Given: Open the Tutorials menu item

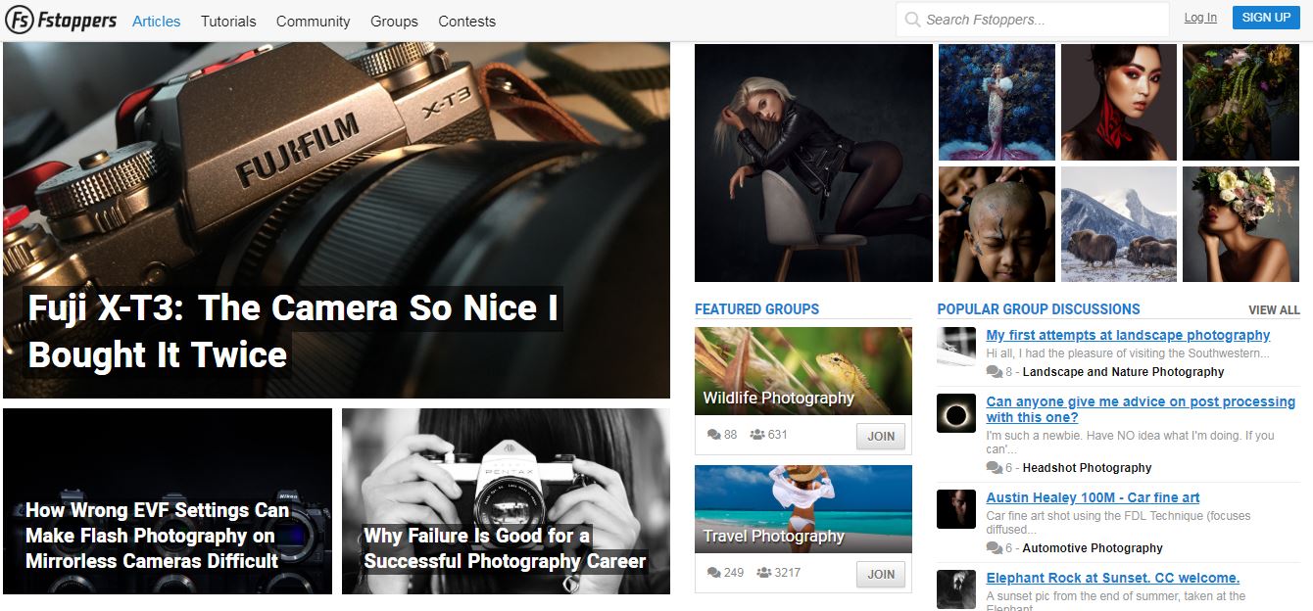Looking at the screenshot, I should coord(227,21).
